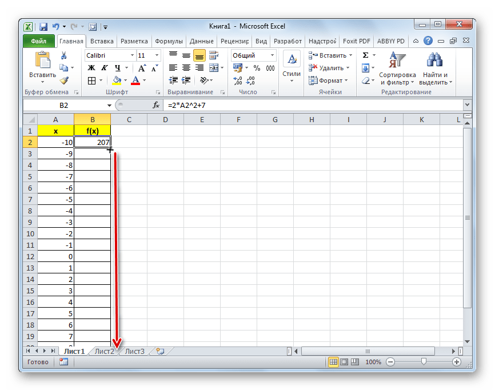
Task: Click the zoom slider handle
Action: [423, 362]
